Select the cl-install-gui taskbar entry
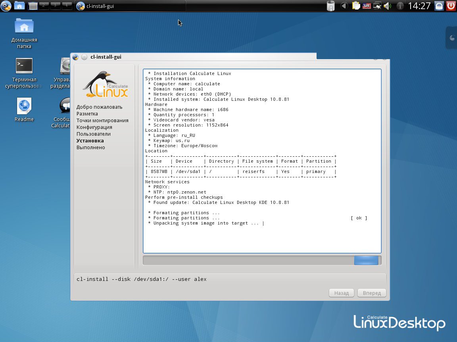Image resolution: width=457 pixels, height=342 pixels. point(130,6)
